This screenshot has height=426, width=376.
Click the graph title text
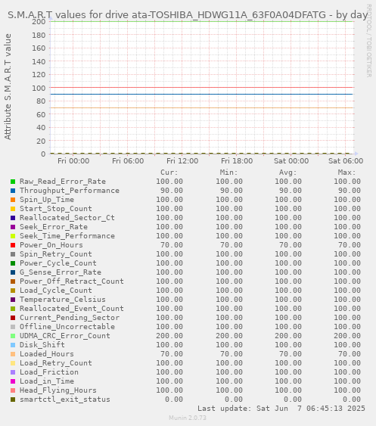[188, 14]
